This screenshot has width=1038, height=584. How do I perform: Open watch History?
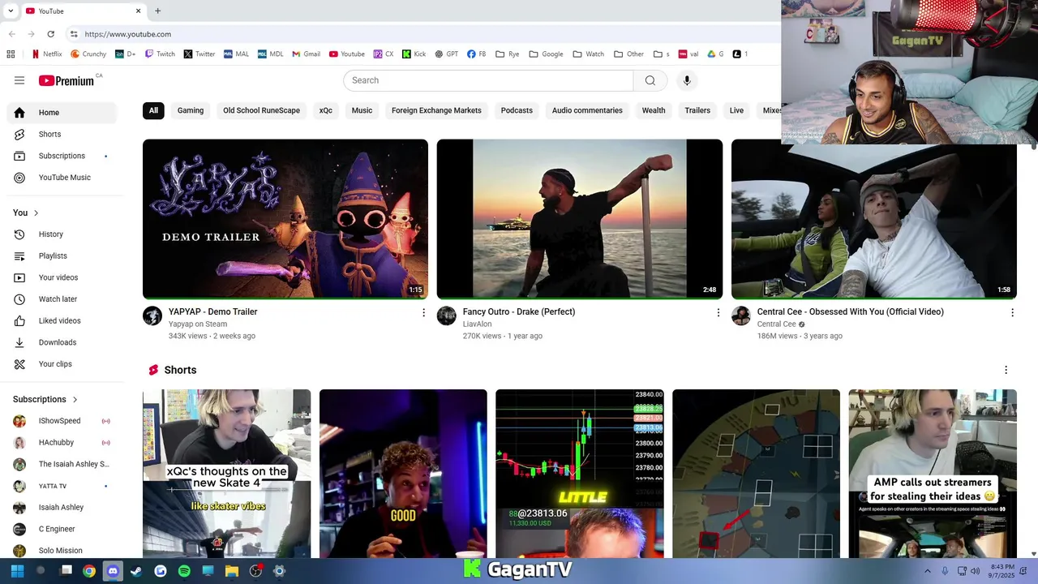pos(62,234)
